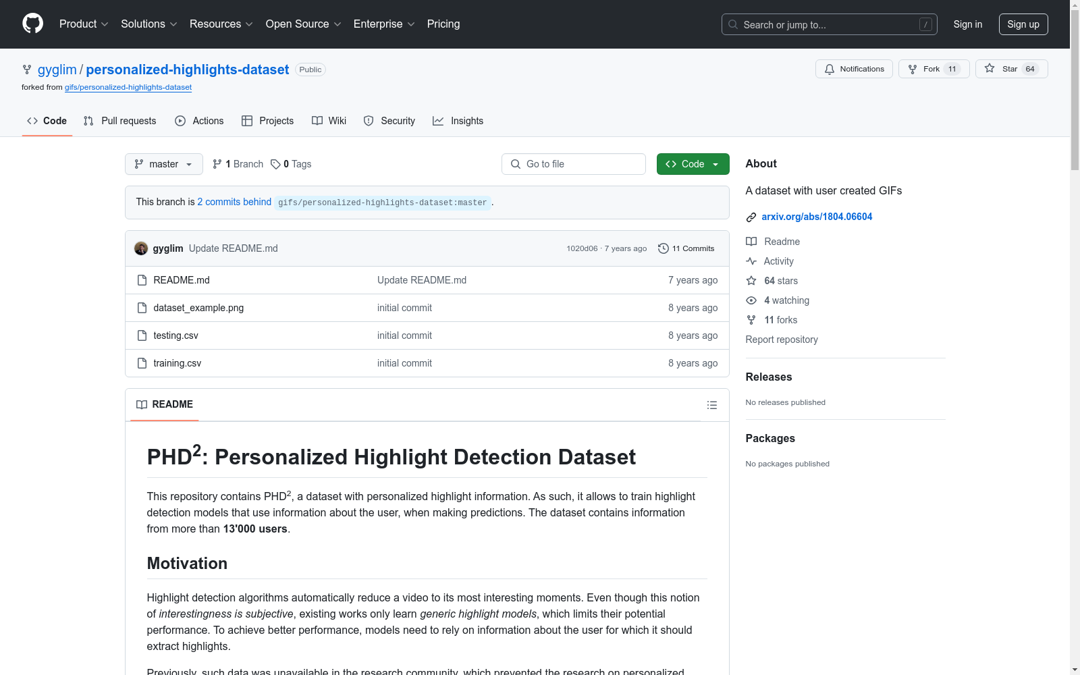The image size is (1080, 675).
Task: Click the '7 years ago' cell in the README.md row
Action: point(693,280)
